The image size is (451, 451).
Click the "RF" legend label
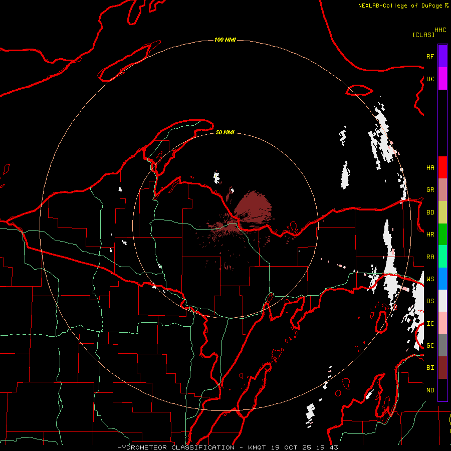[430, 56]
